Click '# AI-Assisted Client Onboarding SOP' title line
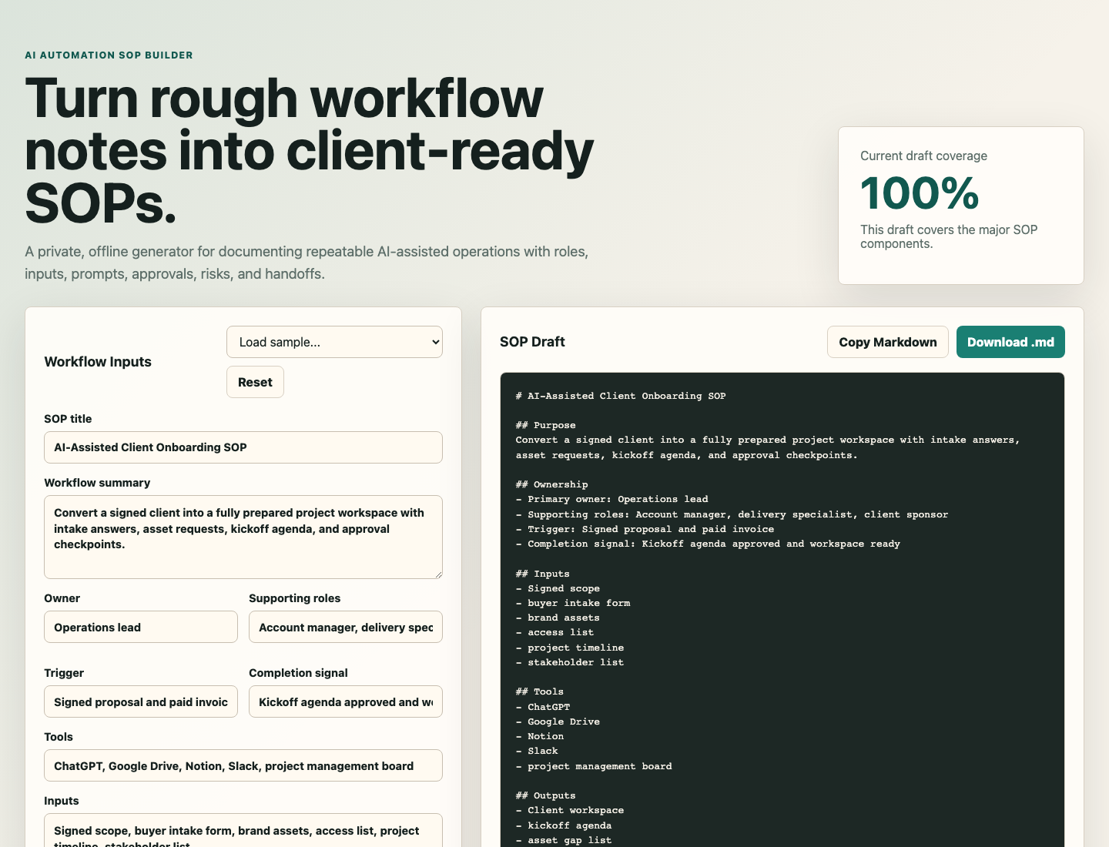1109x847 pixels. (621, 396)
